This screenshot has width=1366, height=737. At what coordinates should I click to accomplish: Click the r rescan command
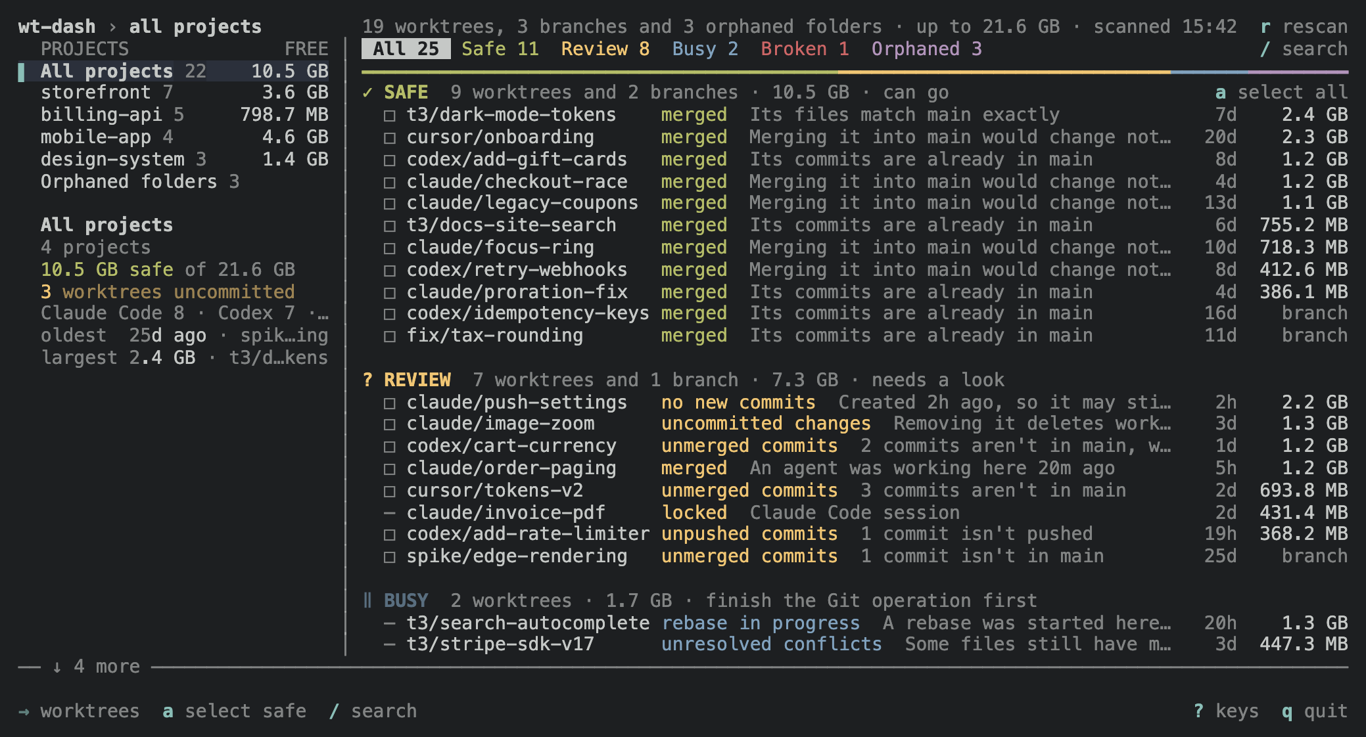(1304, 26)
